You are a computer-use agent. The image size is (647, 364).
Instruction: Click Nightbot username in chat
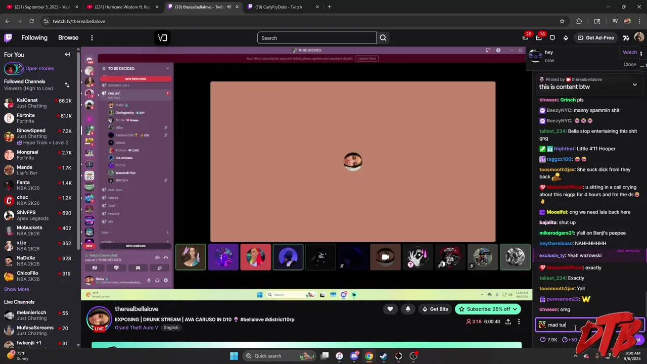click(564, 149)
